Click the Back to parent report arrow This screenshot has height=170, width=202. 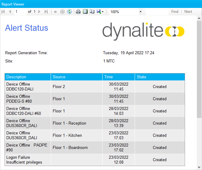coord(55,12)
